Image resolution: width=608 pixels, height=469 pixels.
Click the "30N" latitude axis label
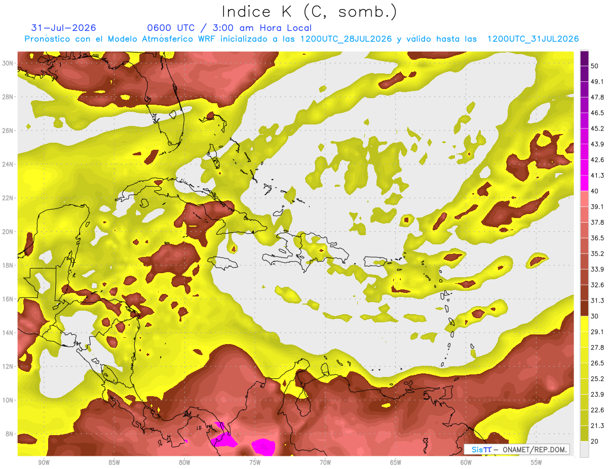pos(8,63)
